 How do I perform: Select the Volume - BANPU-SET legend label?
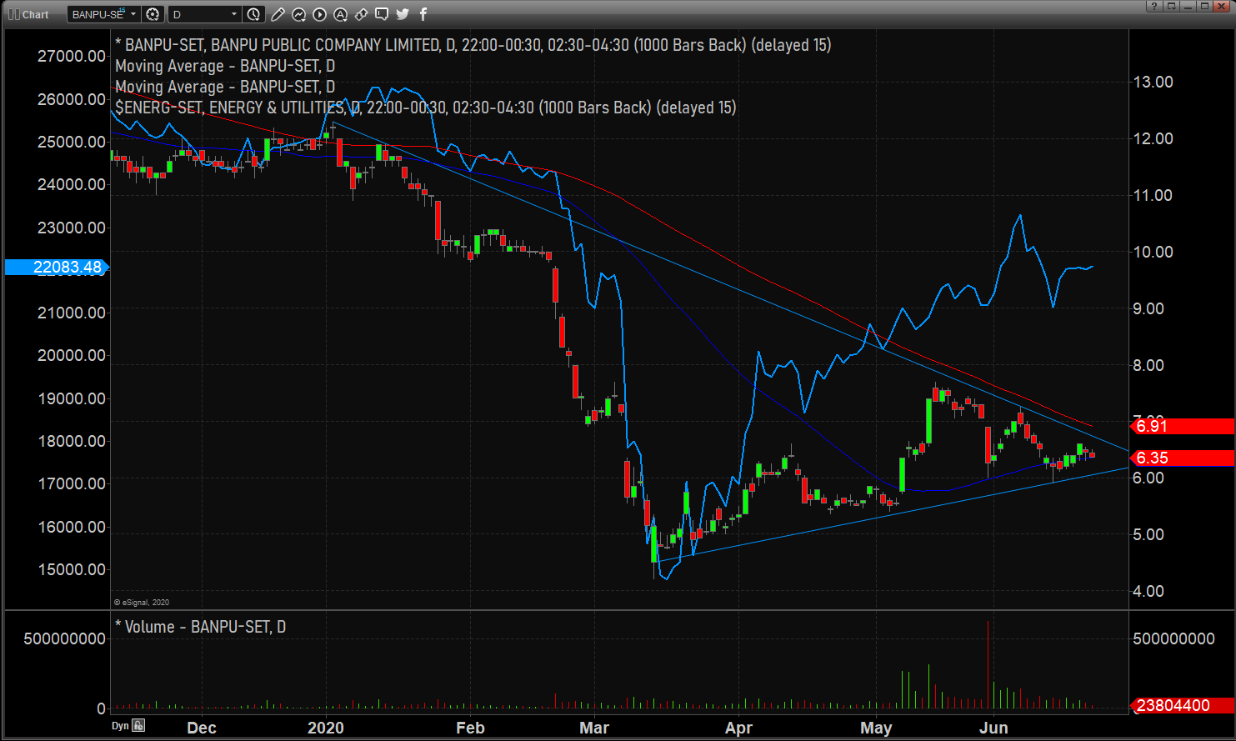[x=200, y=627]
